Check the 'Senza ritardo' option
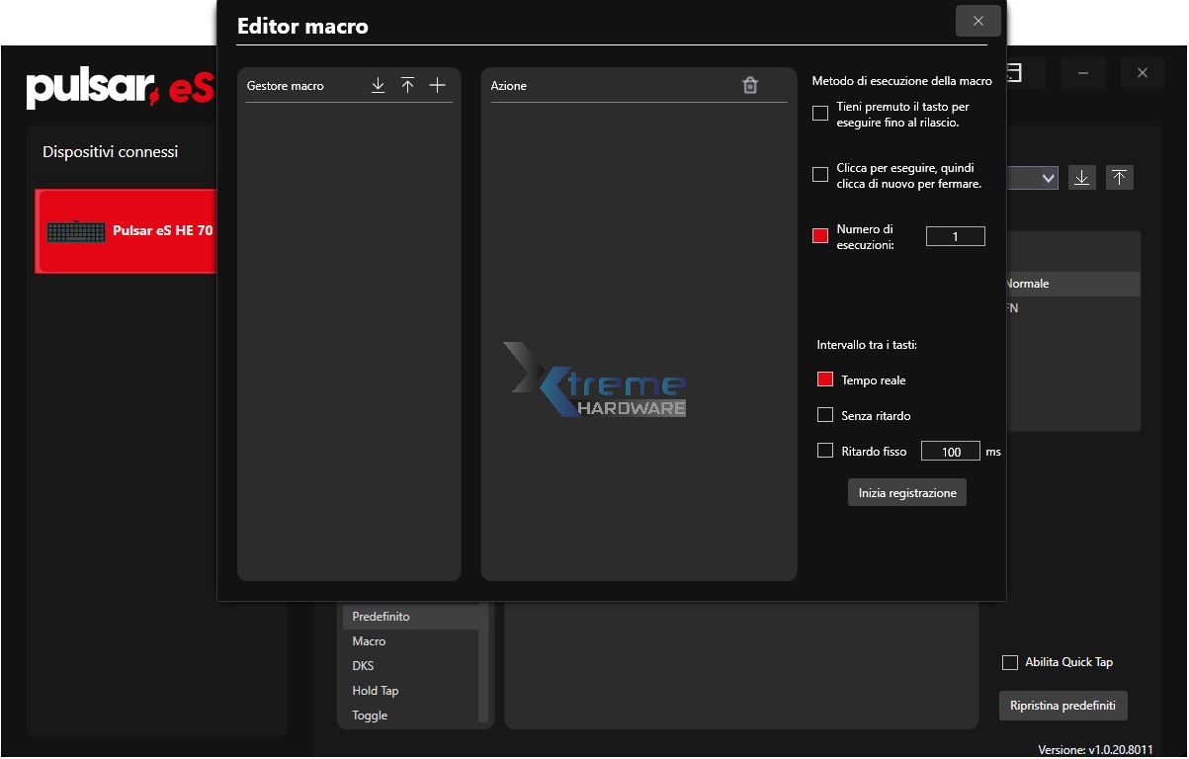Viewport: 1189px width, 759px height. tap(825, 415)
